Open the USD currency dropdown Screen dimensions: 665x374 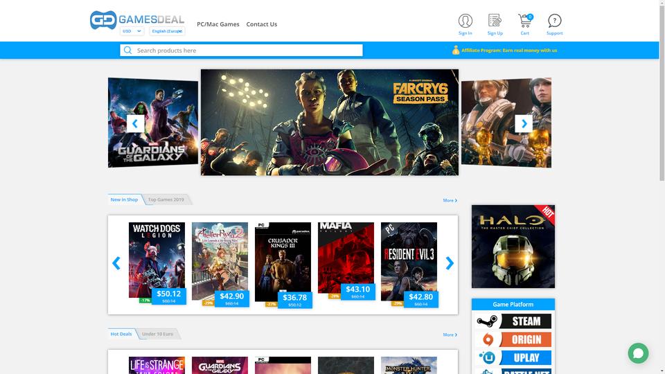(x=132, y=31)
